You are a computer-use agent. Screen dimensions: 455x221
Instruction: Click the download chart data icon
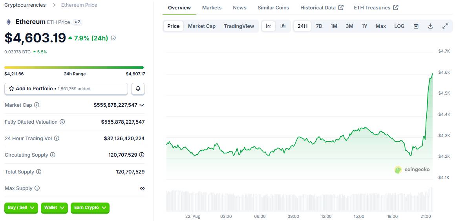431,26
